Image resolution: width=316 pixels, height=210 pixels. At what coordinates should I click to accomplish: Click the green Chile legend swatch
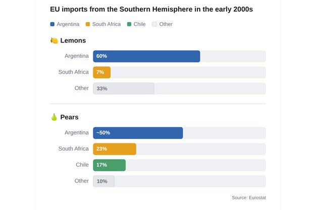pyautogui.click(x=129, y=24)
